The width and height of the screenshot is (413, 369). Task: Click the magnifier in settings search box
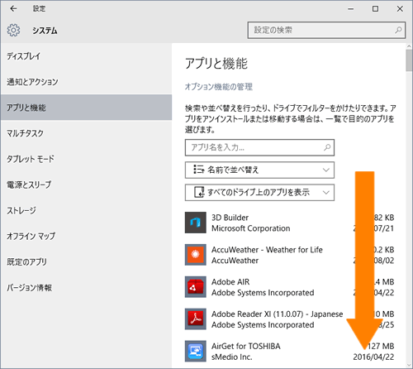tap(398, 30)
